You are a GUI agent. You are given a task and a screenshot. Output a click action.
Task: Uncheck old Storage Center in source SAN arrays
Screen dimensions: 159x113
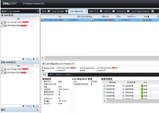pos(2,25)
